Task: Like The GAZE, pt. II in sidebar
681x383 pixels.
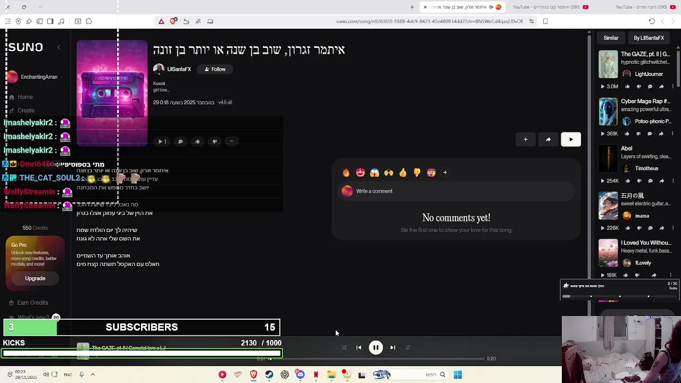Action: tap(627, 86)
